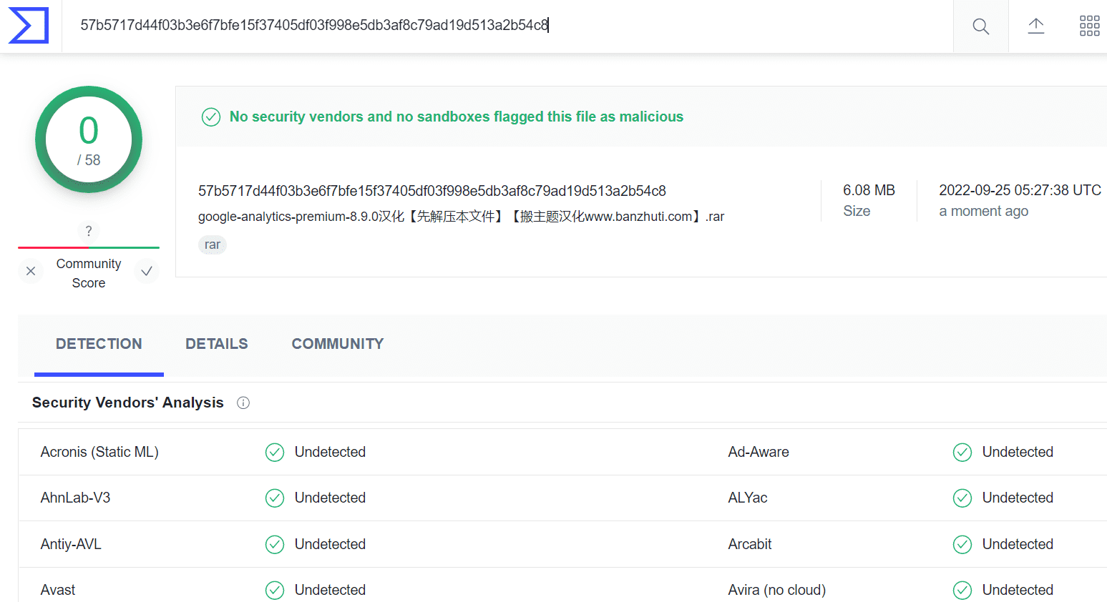The width and height of the screenshot is (1107, 602).
Task: Click Ad-Aware undetected check icon
Action: click(962, 453)
